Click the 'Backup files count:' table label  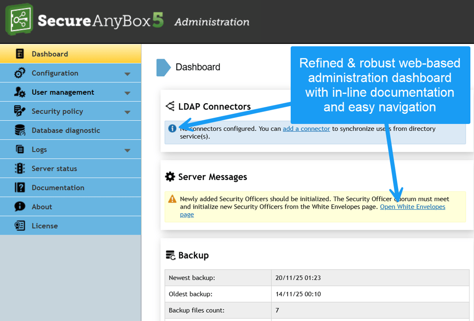pos(196,310)
